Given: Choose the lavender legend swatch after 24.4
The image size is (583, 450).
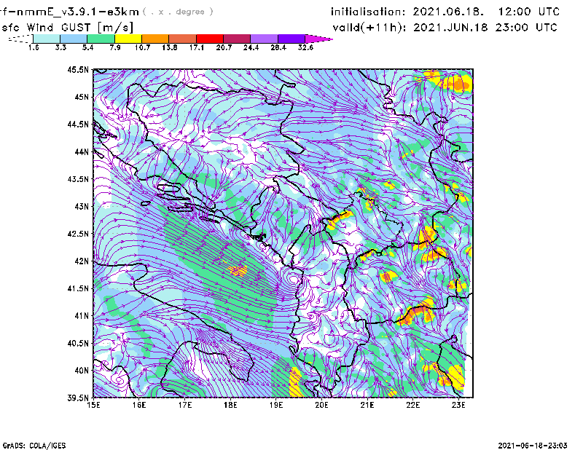Looking at the screenshot, I should point(265,39).
